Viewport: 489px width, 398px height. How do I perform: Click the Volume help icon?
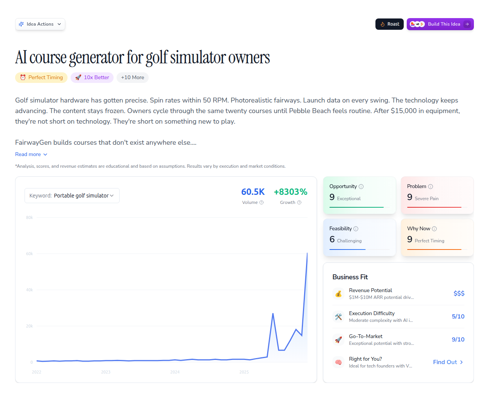click(x=261, y=203)
